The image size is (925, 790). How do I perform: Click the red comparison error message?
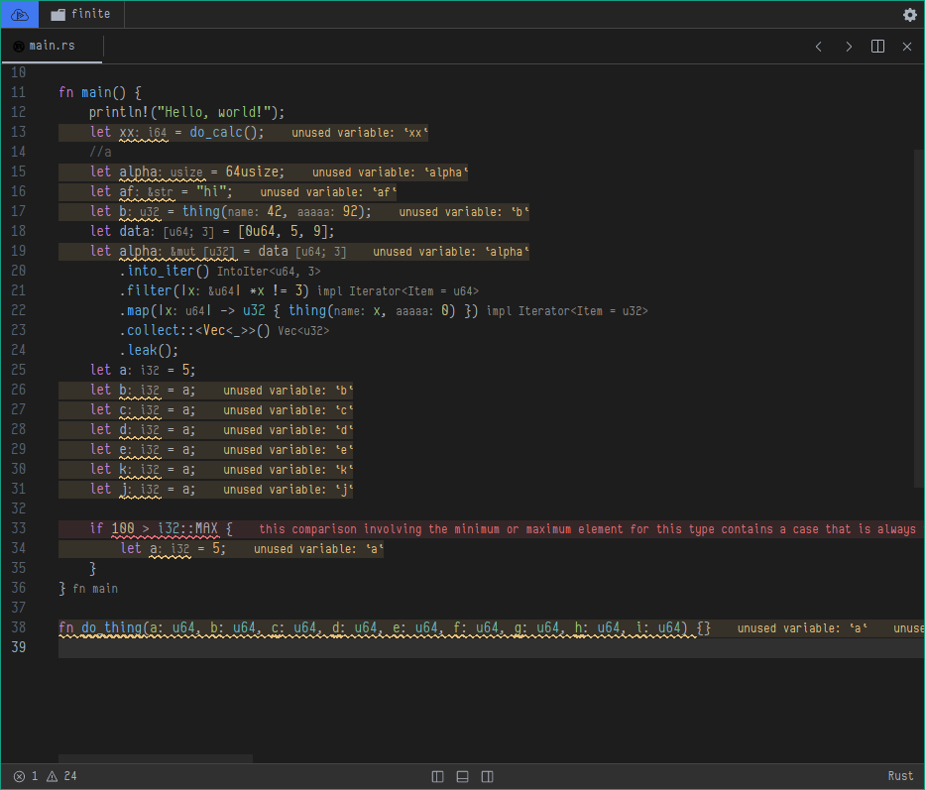pos(588,529)
